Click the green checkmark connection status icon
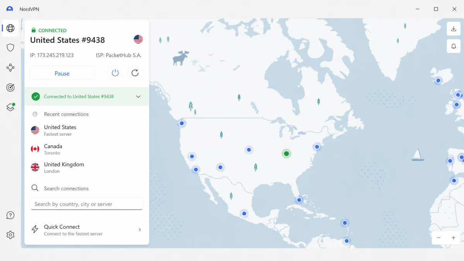Screen dimensions: 464x261 [36, 97]
